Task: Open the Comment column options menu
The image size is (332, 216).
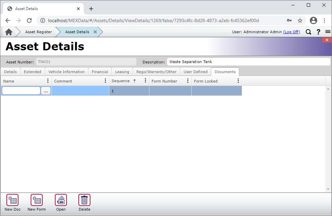Action: pos(105,80)
